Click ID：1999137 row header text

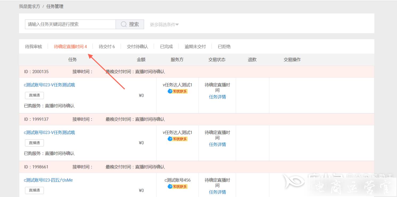[x=36, y=119]
